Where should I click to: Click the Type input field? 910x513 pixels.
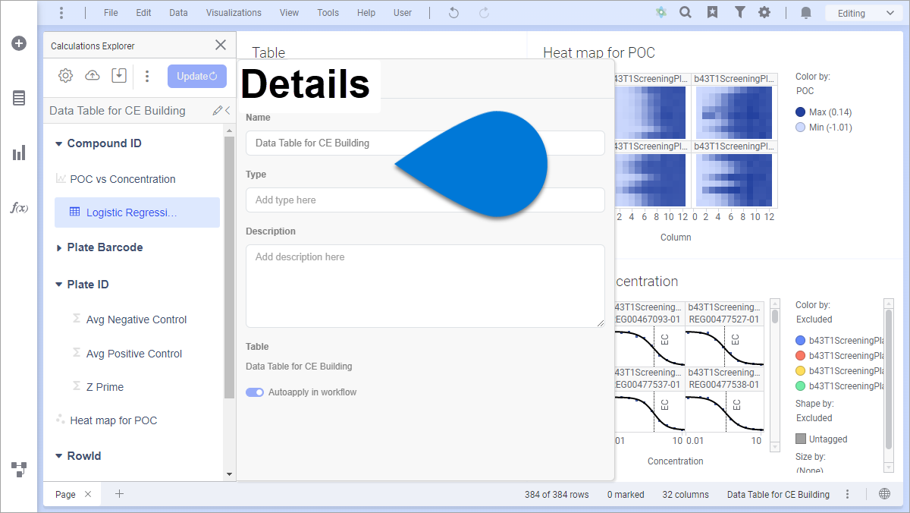(x=425, y=200)
